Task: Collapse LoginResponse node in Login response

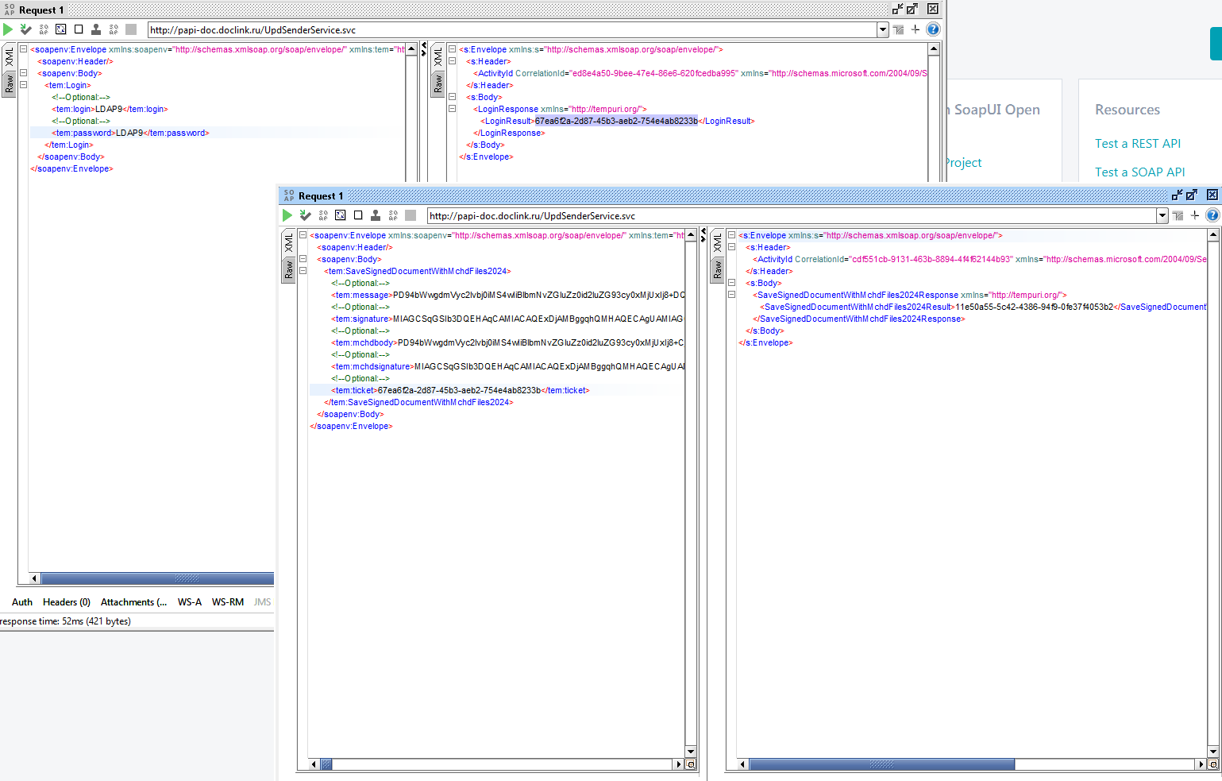Action: point(452,109)
